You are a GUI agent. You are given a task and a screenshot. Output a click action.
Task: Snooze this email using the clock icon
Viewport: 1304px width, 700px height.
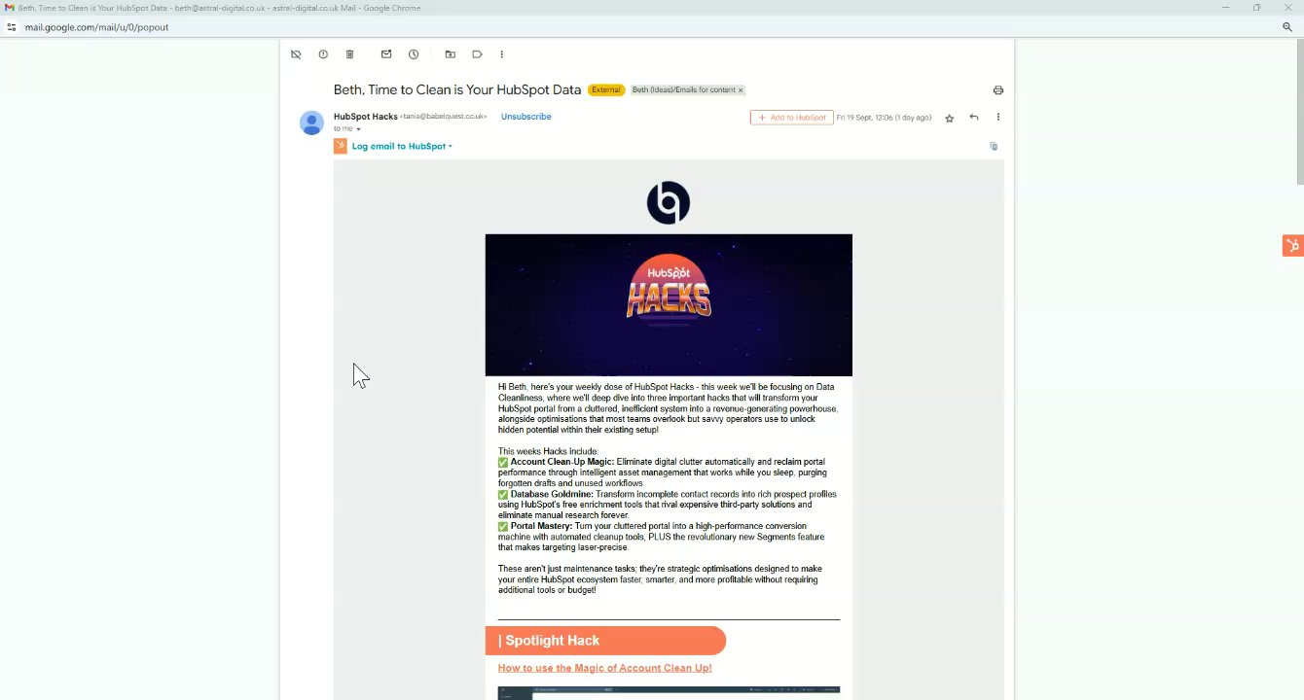[414, 54]
